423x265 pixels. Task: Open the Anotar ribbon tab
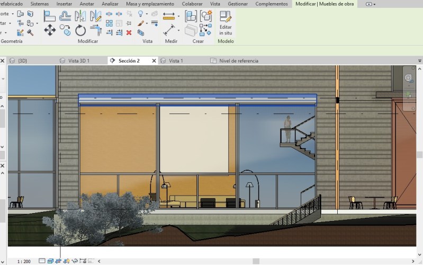point(87,4)
